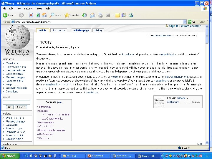This screenshot has height=159, width=212.
Task: Hide the Contents table via hide link
Action: tap(59, 102)
